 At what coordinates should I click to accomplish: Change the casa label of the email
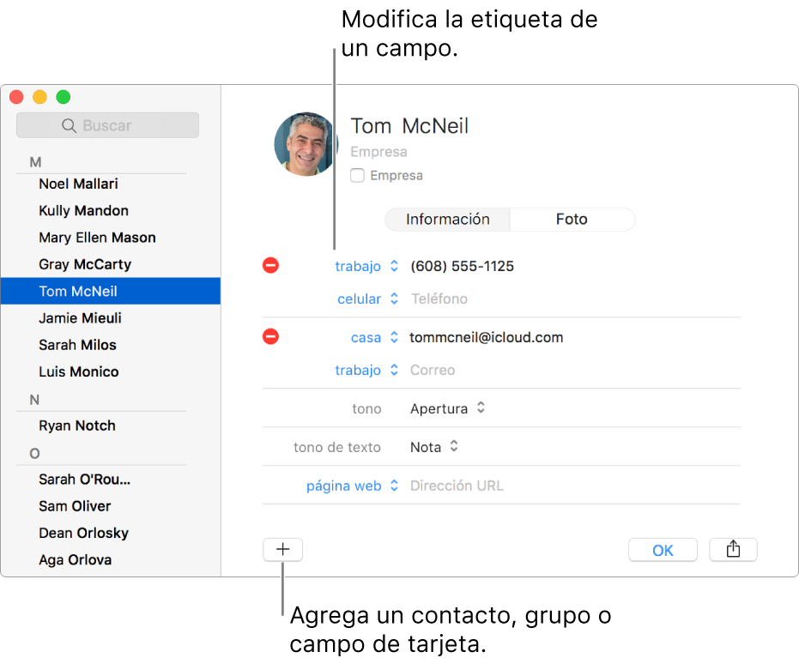(374, 338)
